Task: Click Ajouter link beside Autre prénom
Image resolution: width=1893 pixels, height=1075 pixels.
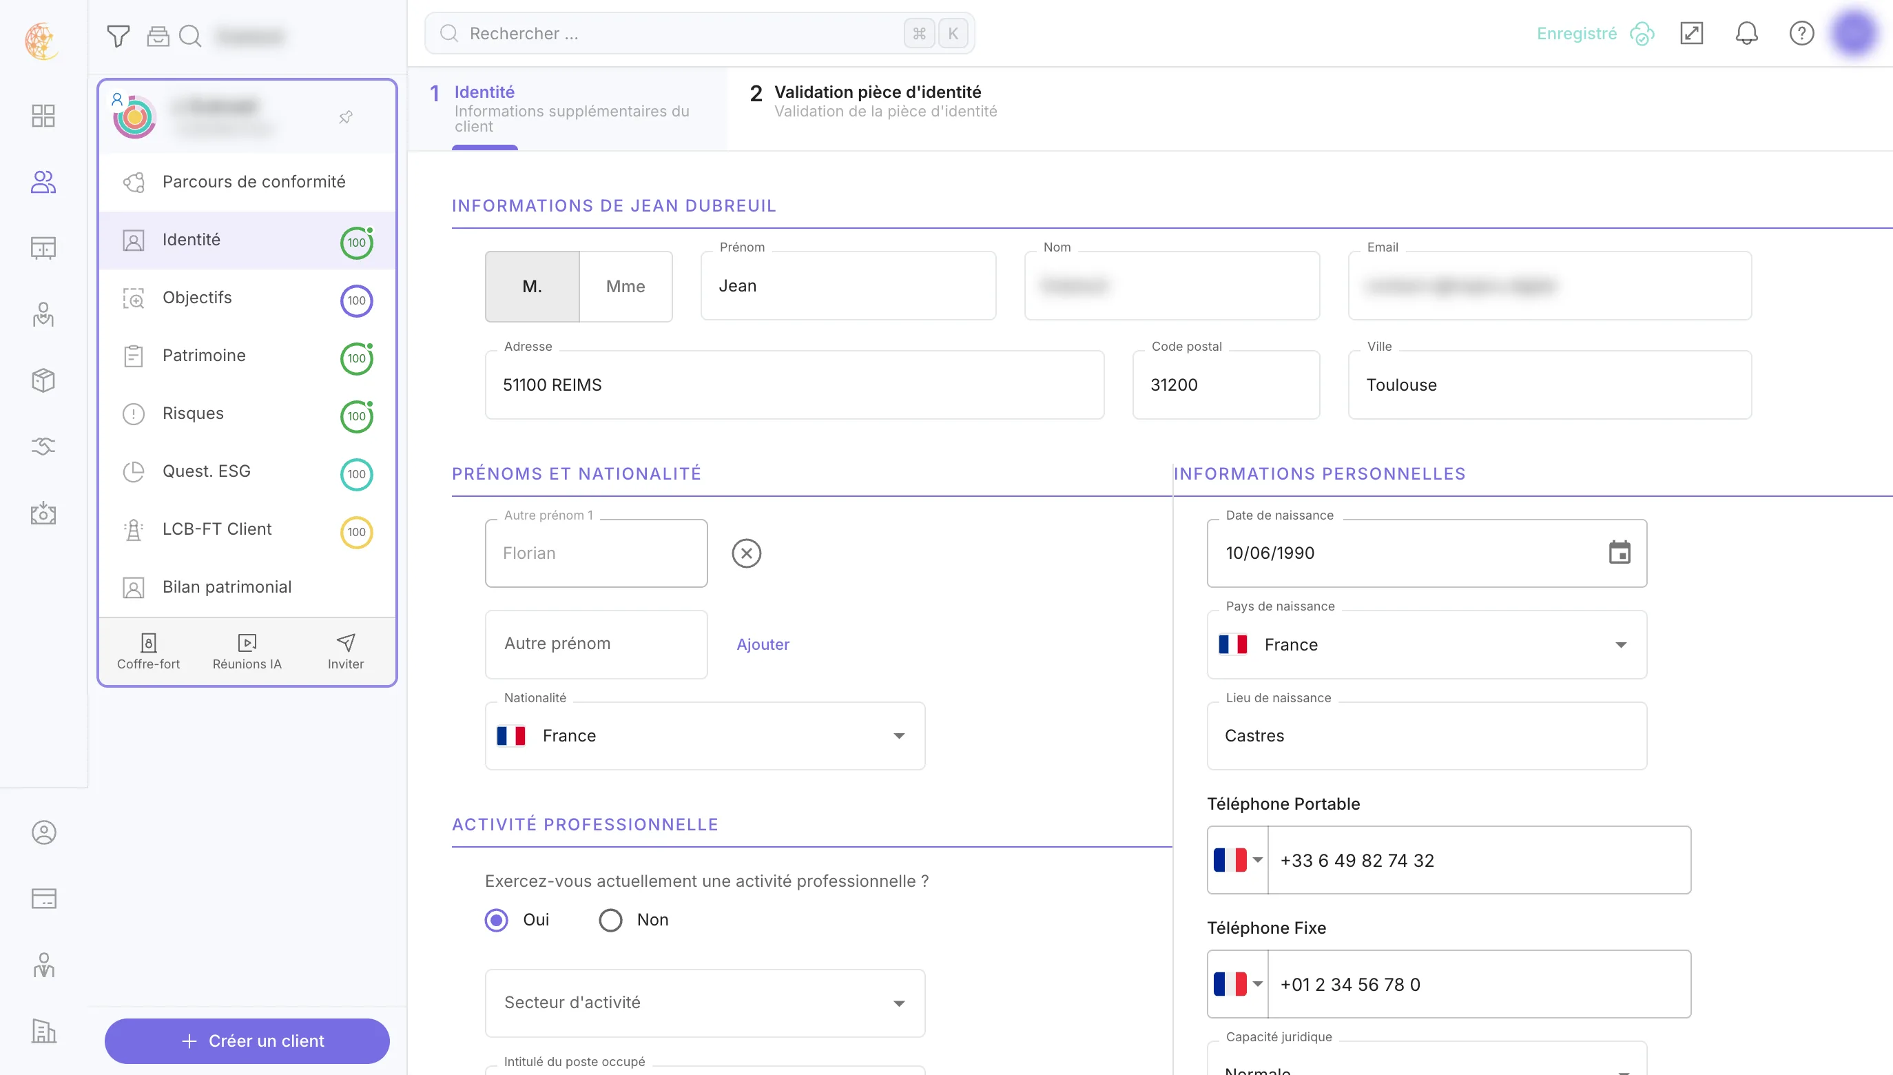Action: pos(763,644)
